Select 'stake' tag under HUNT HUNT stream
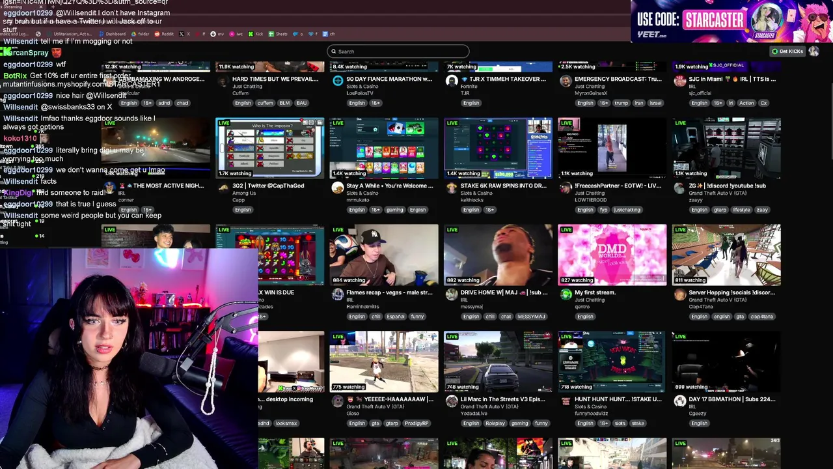Screen dimensions: 833x469 (x=638, y=423)
